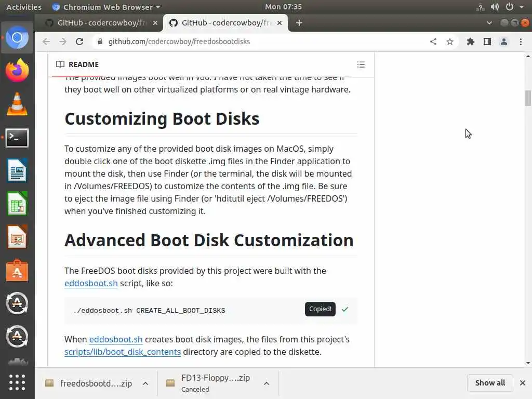Close the downloads bar
This screenshot has width=532, height=399.
(523, 383)
